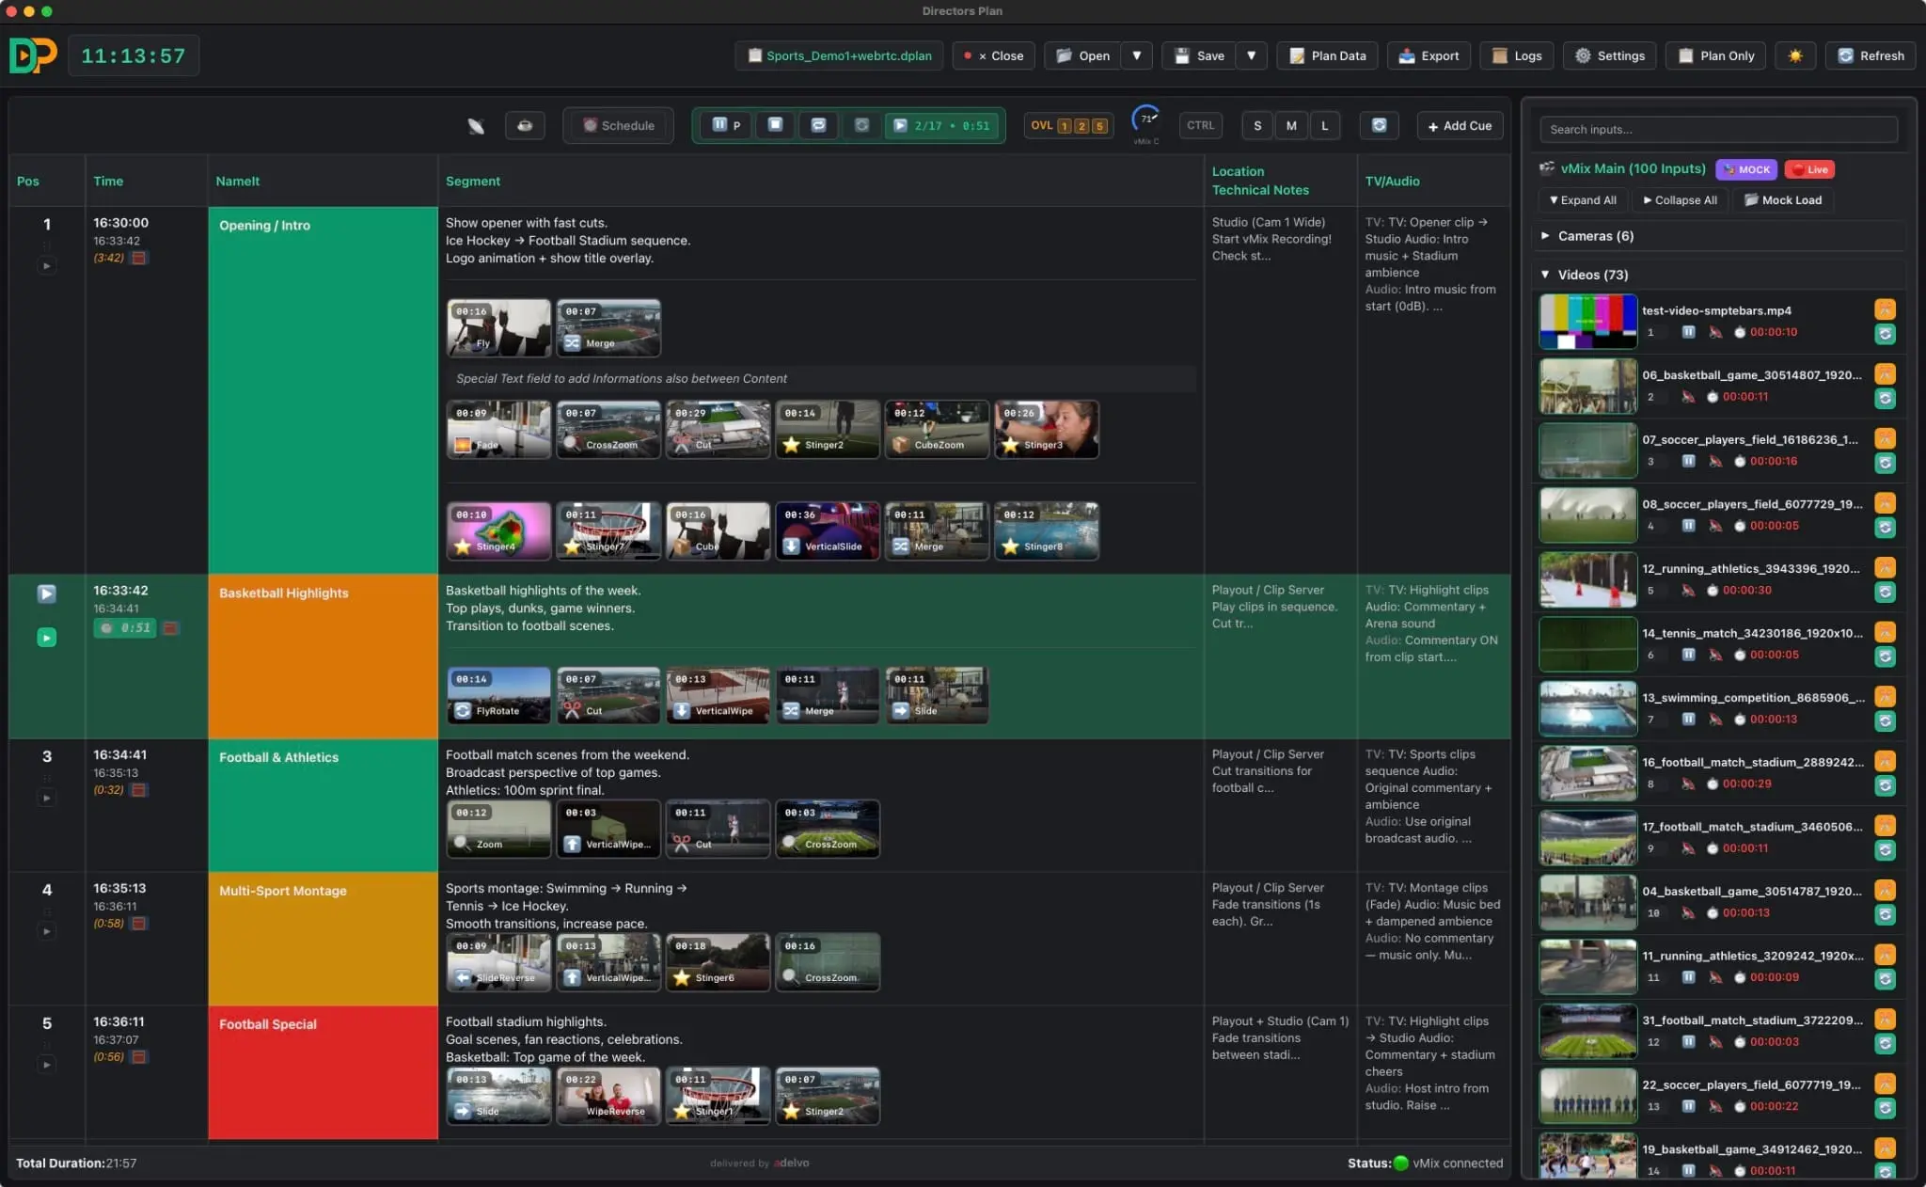Toggle the CTRL mode button
Viewport: 1926px width, 1187px height.
point(1200,125)
